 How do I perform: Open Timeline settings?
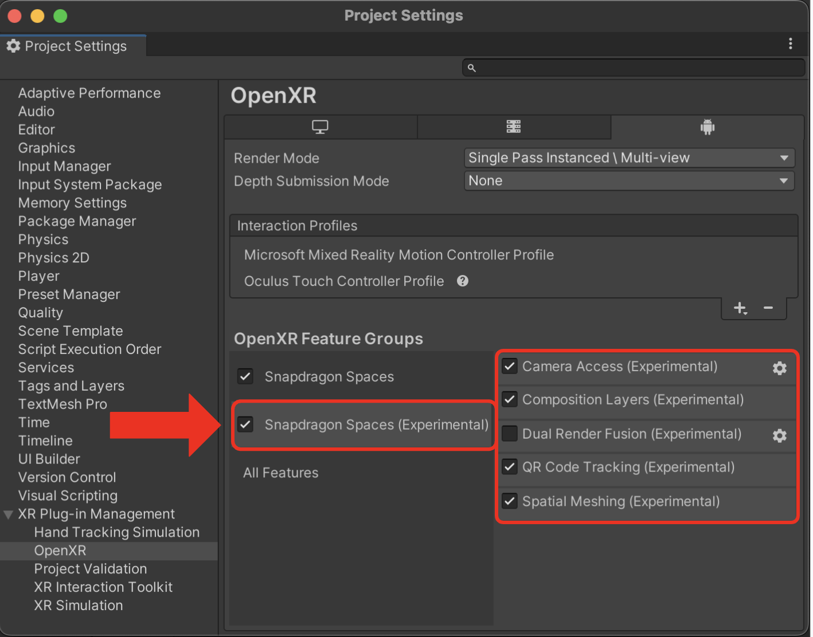(x=45, y=441)
